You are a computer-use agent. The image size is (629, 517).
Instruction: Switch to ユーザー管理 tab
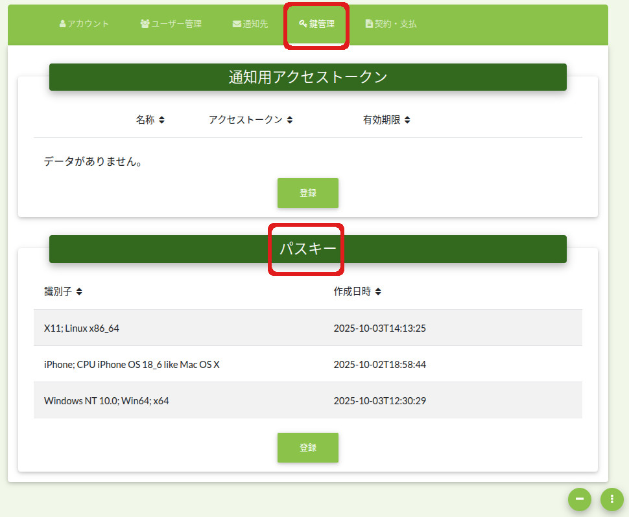(x=171, y=24)
